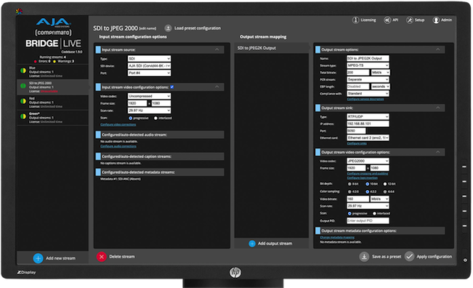Image resolution: width=473 pixels, height=288 pixels.
Task: Collapse Input stream video configuration section
Action: tap(217, 87)
